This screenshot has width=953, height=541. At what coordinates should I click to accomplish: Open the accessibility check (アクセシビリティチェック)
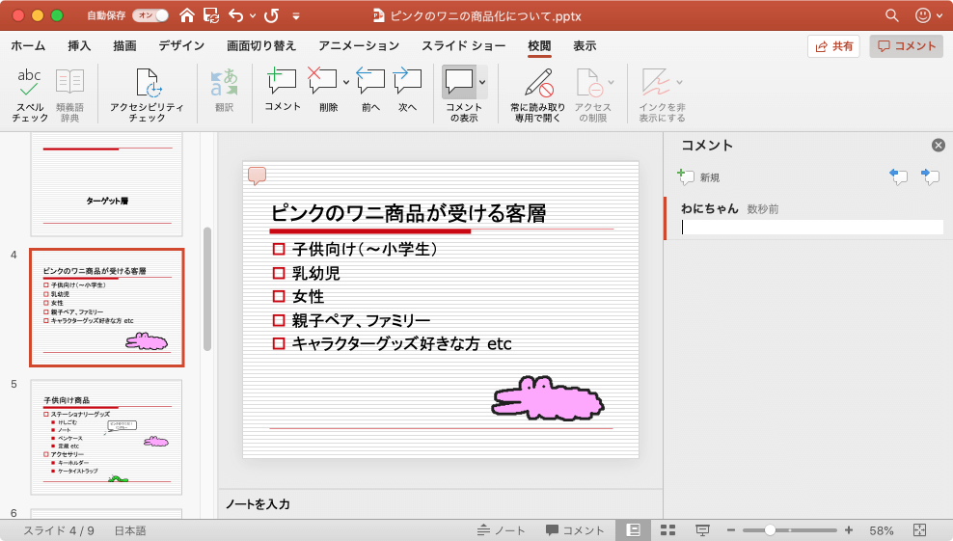click(x=147, y=92)
